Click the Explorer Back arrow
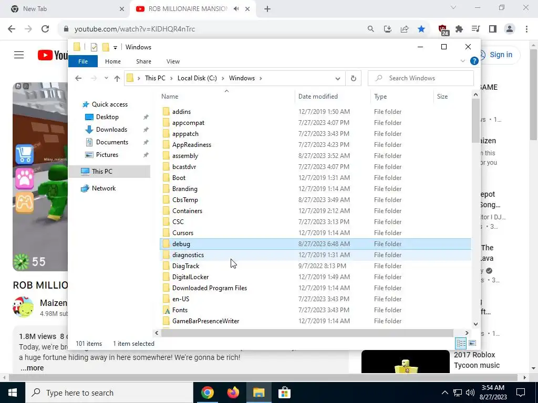 [x=78, y=78]
